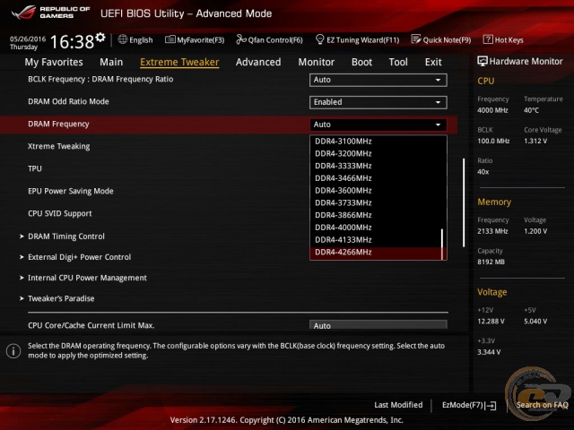Click the 16:38 clock display
The width and height of the screenshot is (574, 430).
(x=72, y=42)
